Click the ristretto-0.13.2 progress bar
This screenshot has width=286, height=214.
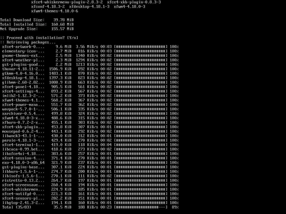coord(141,180)
